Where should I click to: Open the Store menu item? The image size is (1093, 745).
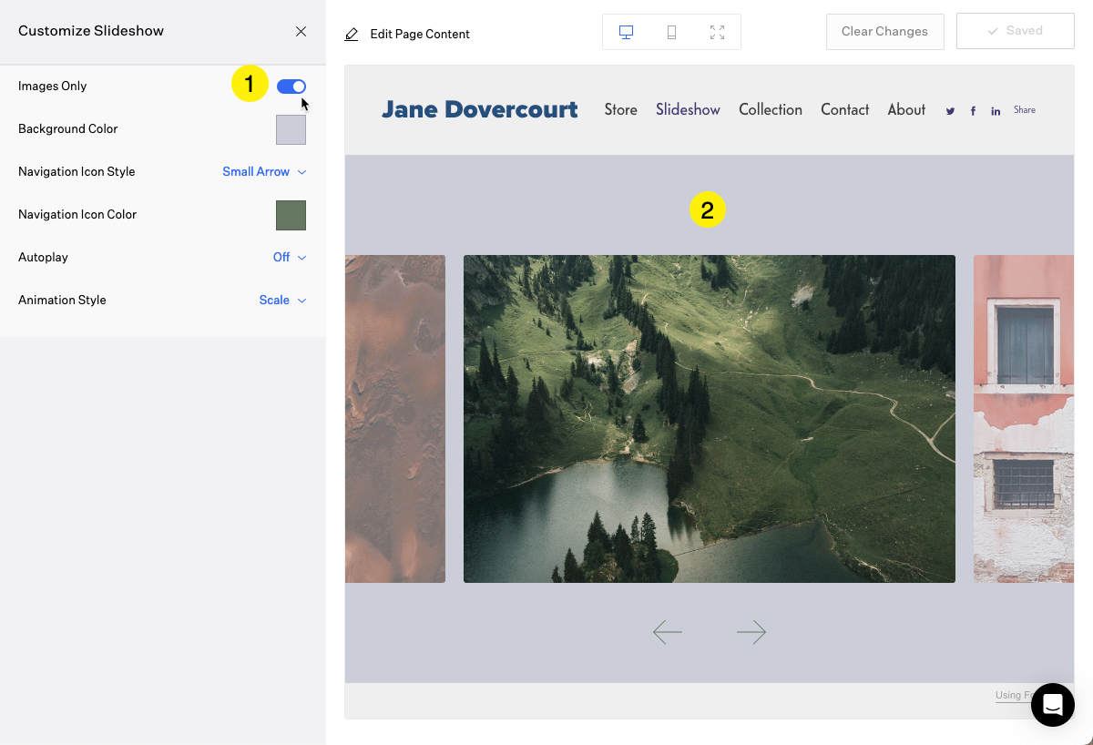pyautogui.click(x=620, y=109)
